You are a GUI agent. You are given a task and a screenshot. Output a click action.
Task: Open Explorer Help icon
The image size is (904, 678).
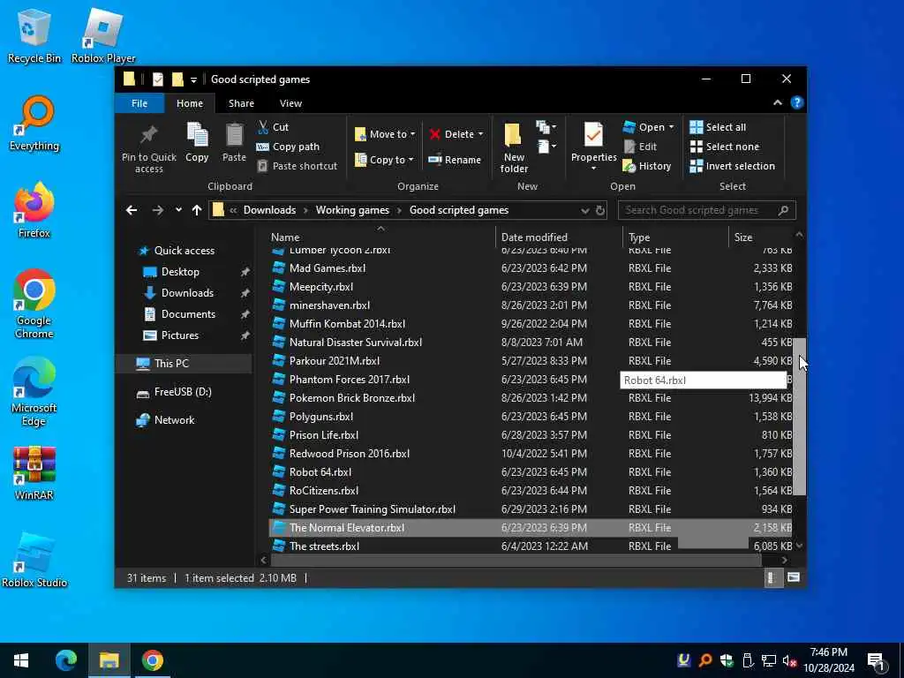(x=797, y=102)
